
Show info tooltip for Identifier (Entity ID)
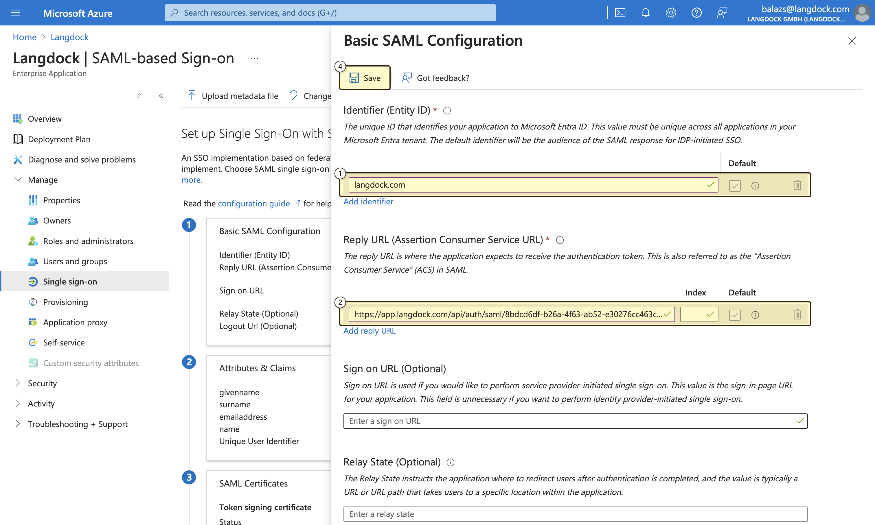tap(447, 111)
